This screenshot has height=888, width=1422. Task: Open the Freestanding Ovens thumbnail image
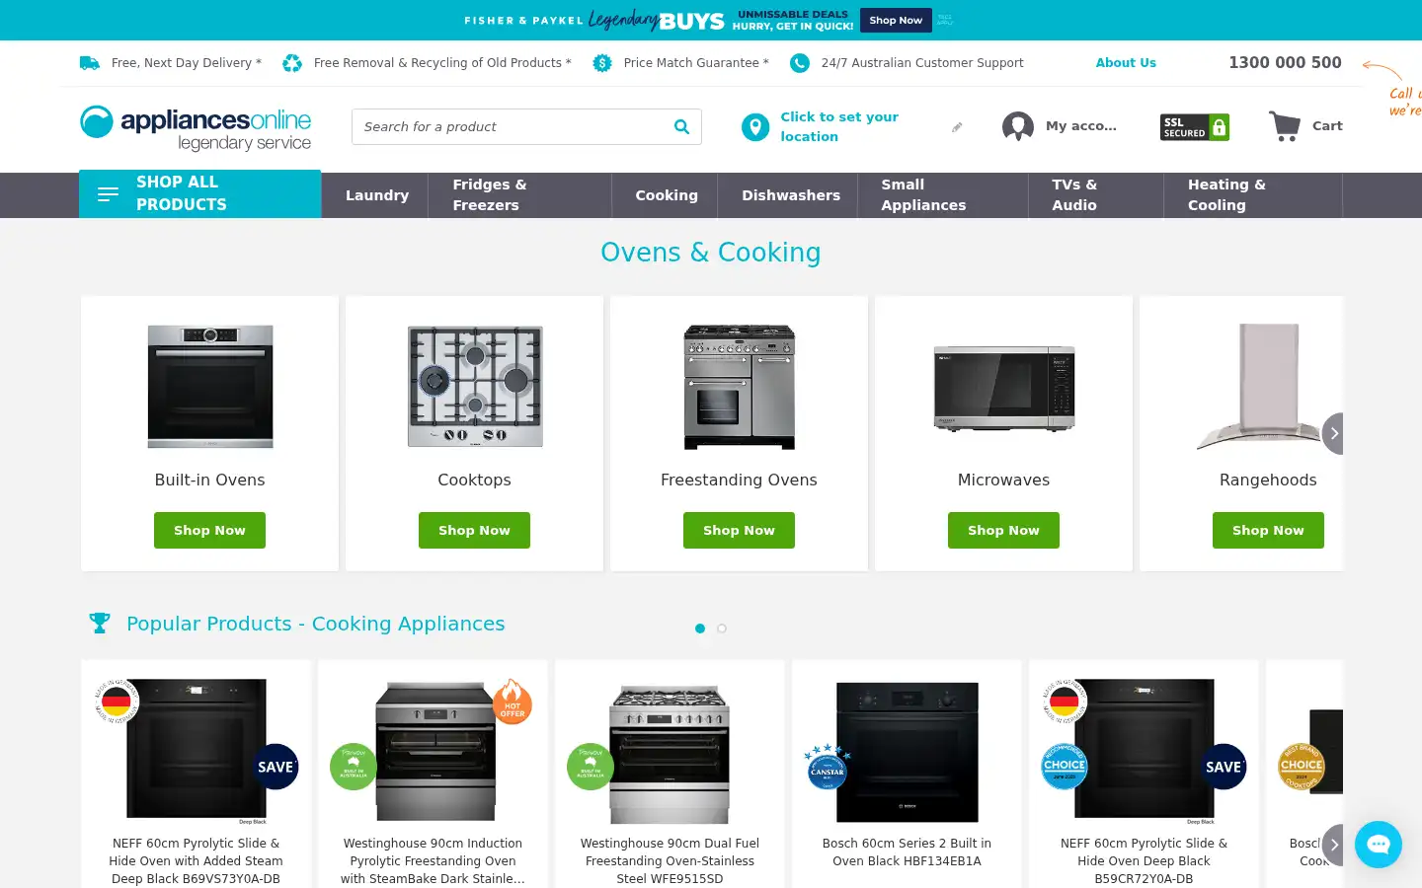tap(740, 387)
